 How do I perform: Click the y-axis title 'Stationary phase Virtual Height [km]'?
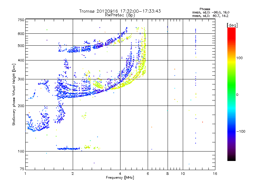click(14, 94)
